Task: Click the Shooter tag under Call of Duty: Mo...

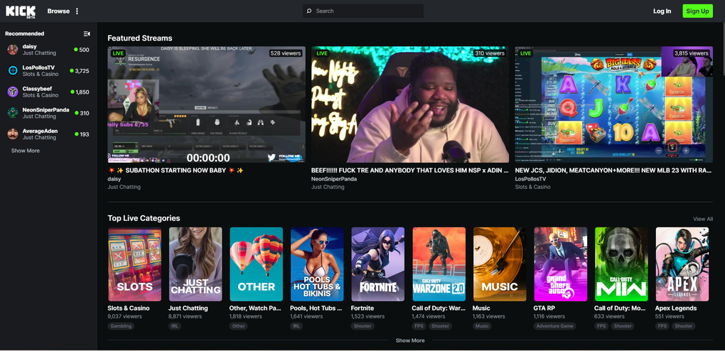Action: [623, 326]
